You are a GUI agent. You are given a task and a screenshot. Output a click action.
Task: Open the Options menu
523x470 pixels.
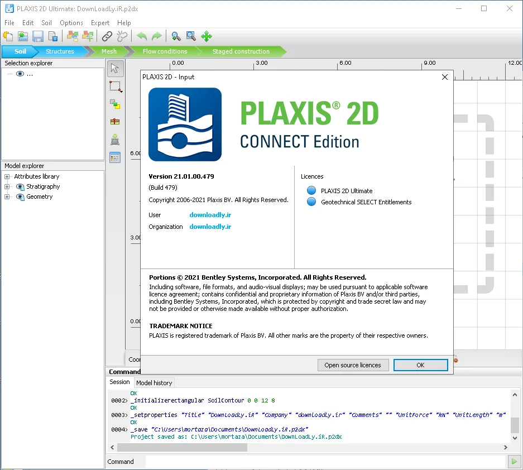coord(71,23)
